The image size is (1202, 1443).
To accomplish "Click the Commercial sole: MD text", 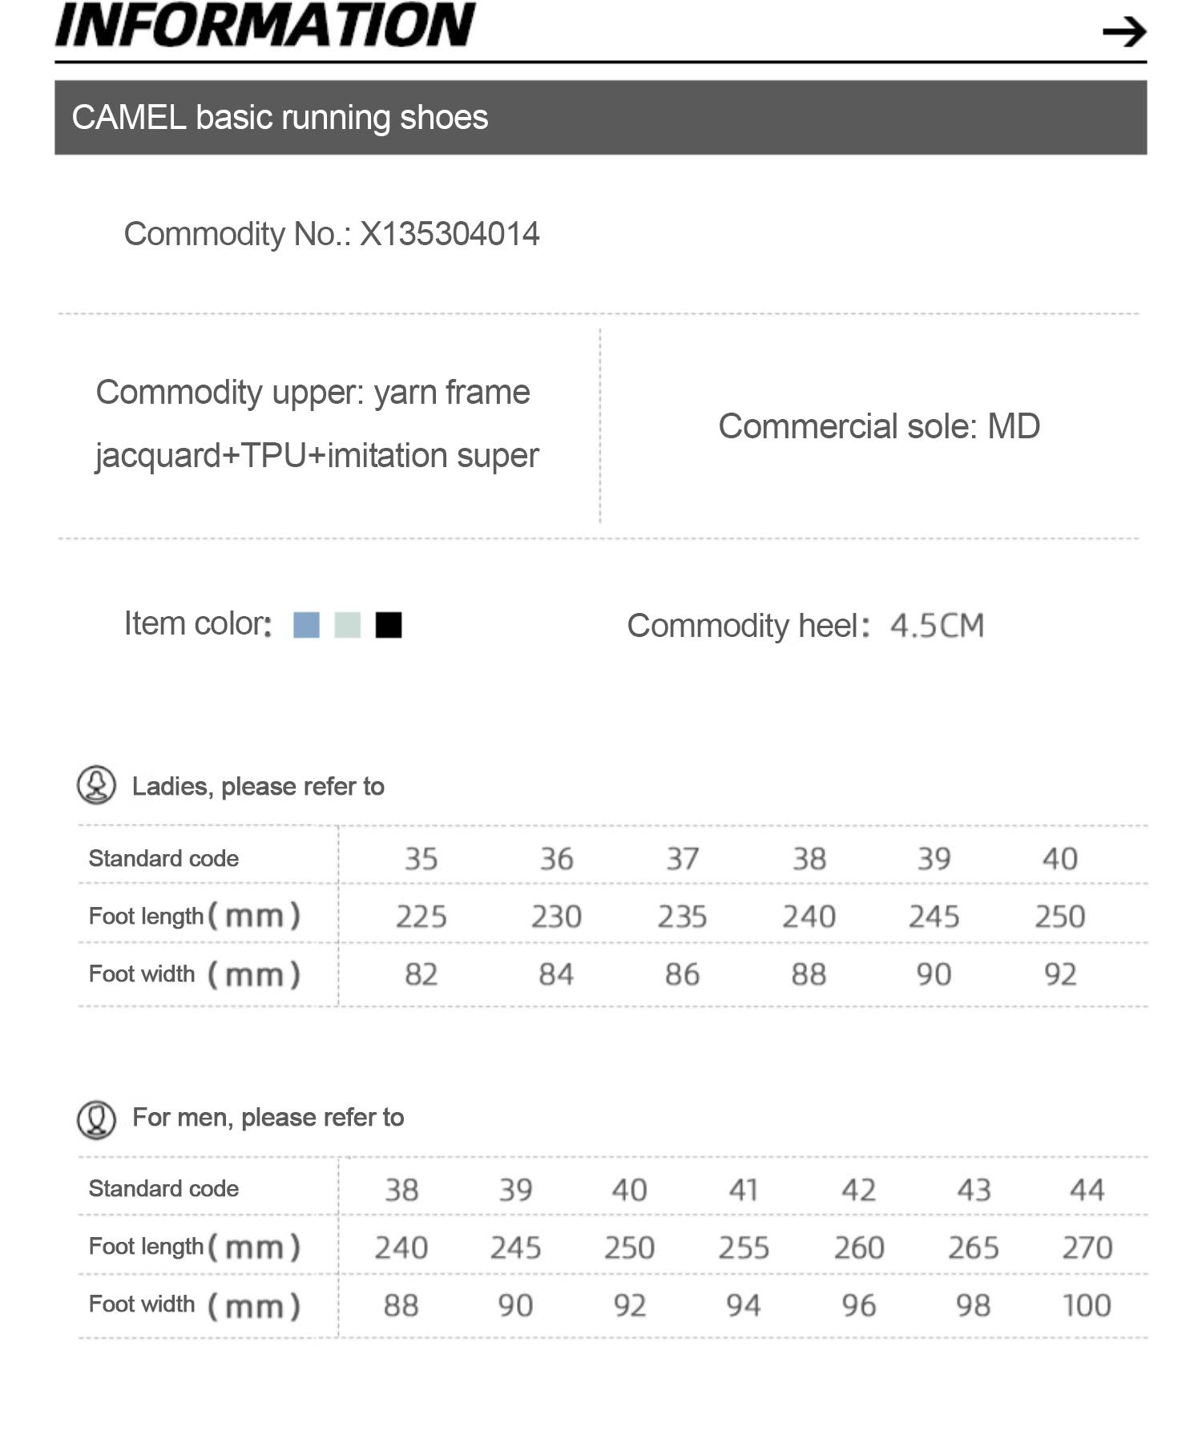I will click(878, 426).
